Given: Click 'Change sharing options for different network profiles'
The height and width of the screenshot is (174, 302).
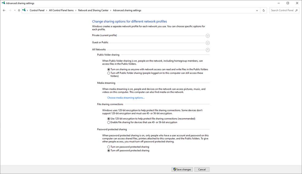Looking at the screenshot, I should tap(130, 22).
